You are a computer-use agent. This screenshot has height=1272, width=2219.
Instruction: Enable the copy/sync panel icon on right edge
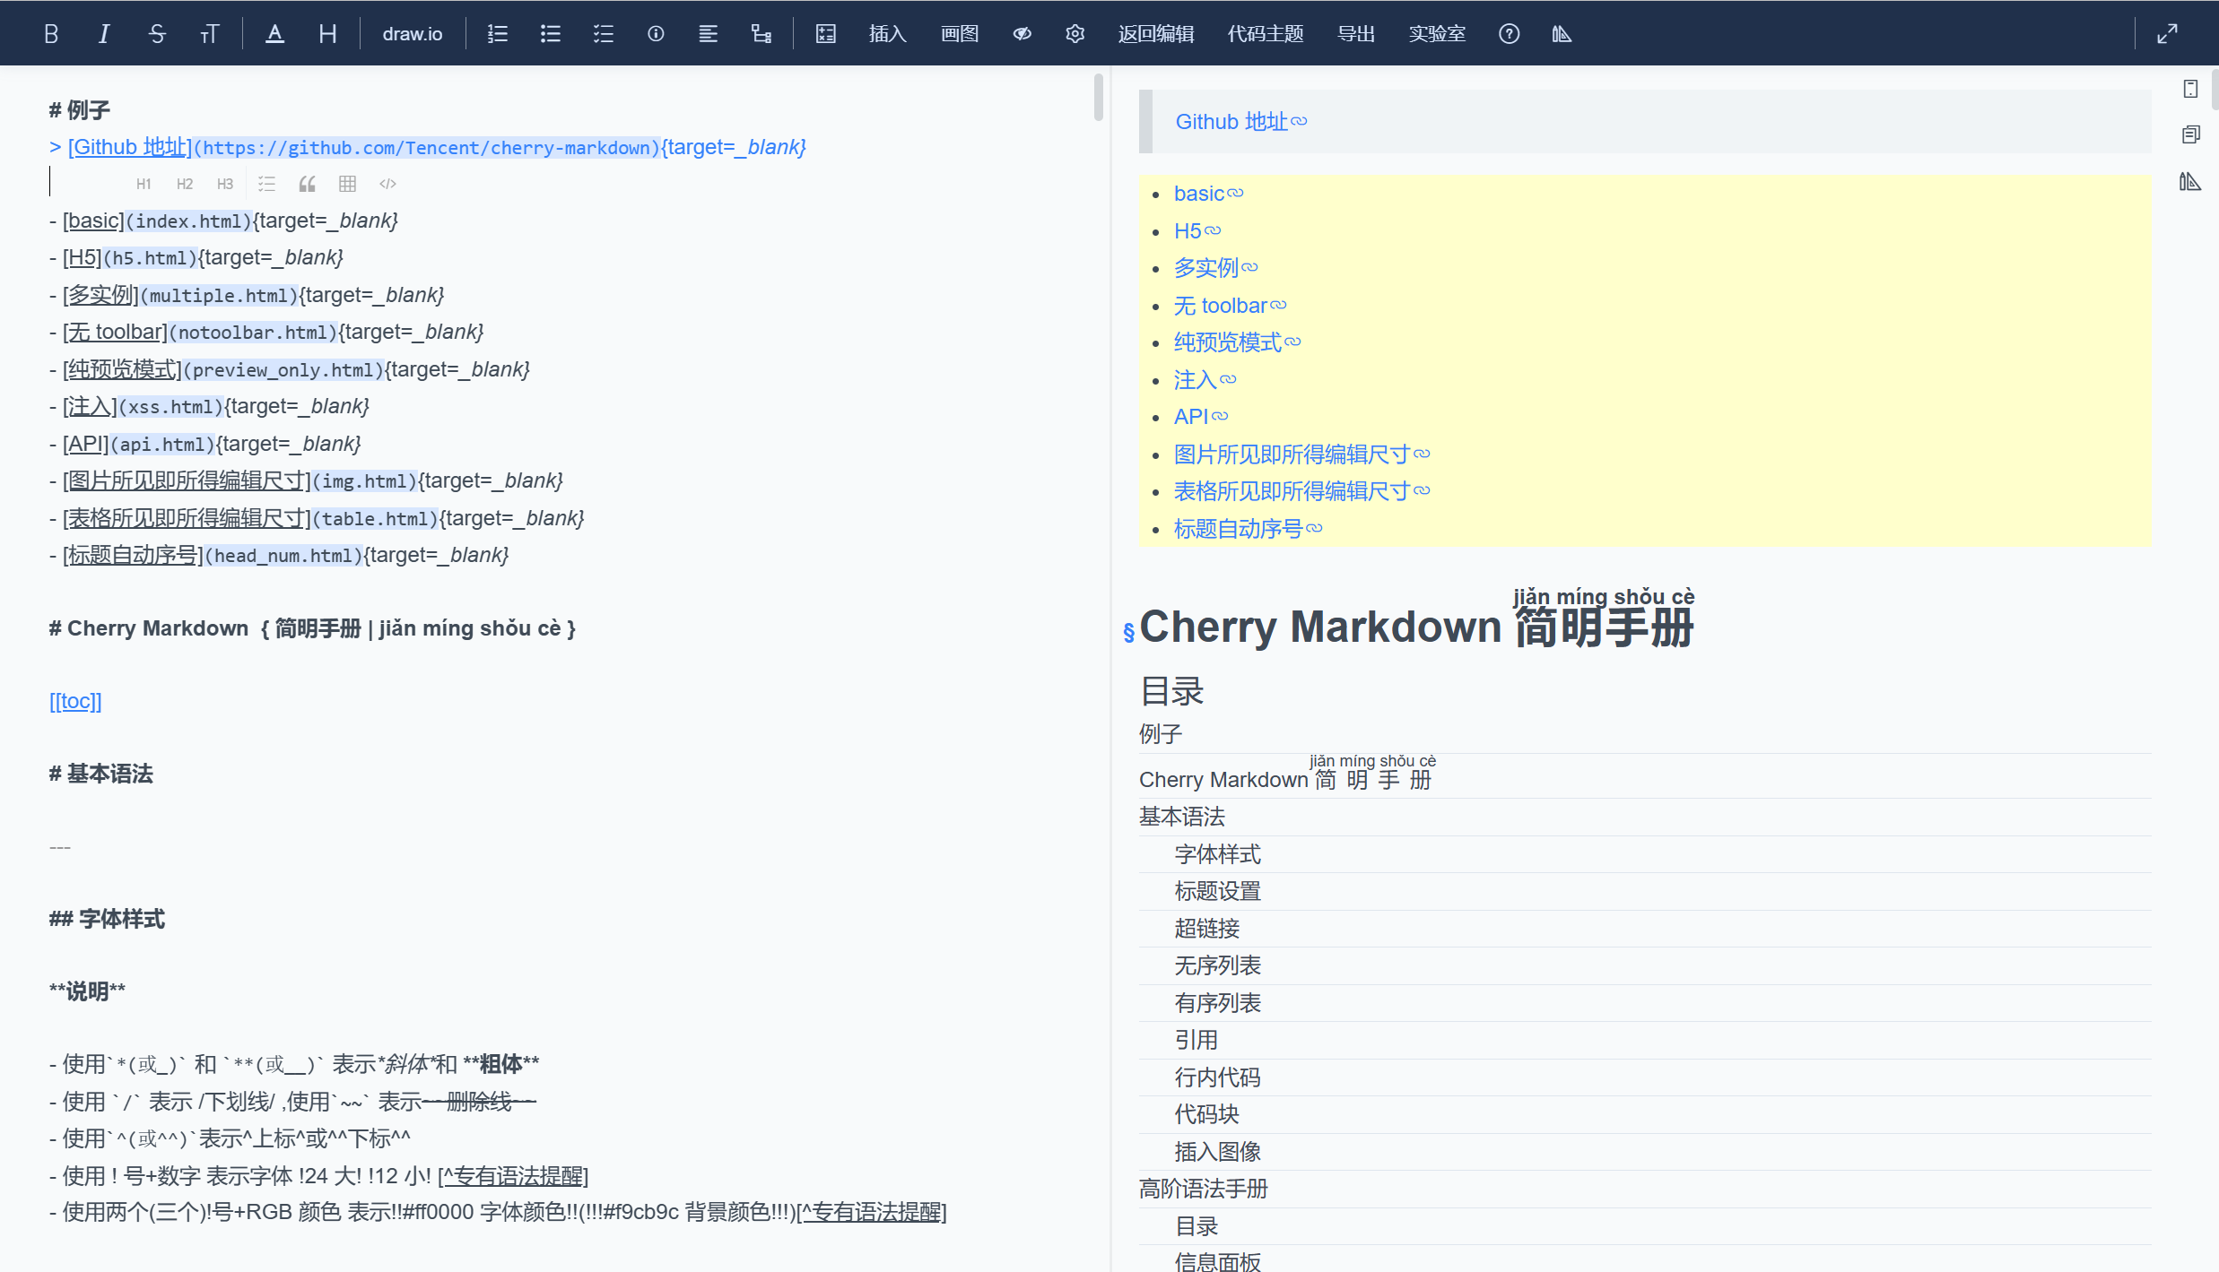pos(2190,134)
